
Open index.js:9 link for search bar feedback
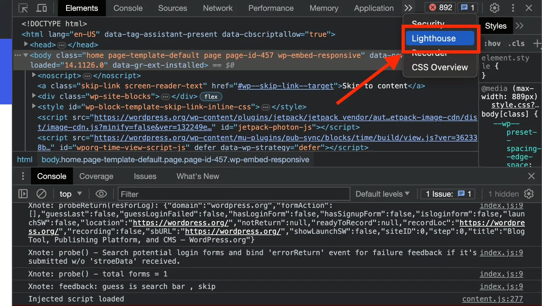pos(501,286)
